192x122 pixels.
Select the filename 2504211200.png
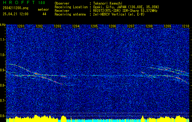[x=16, y=8]
